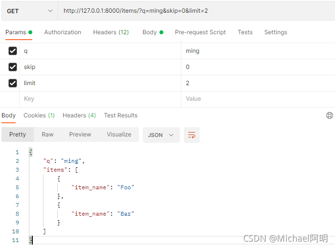
Task: Open the Authorization tab
Action: 63,32
